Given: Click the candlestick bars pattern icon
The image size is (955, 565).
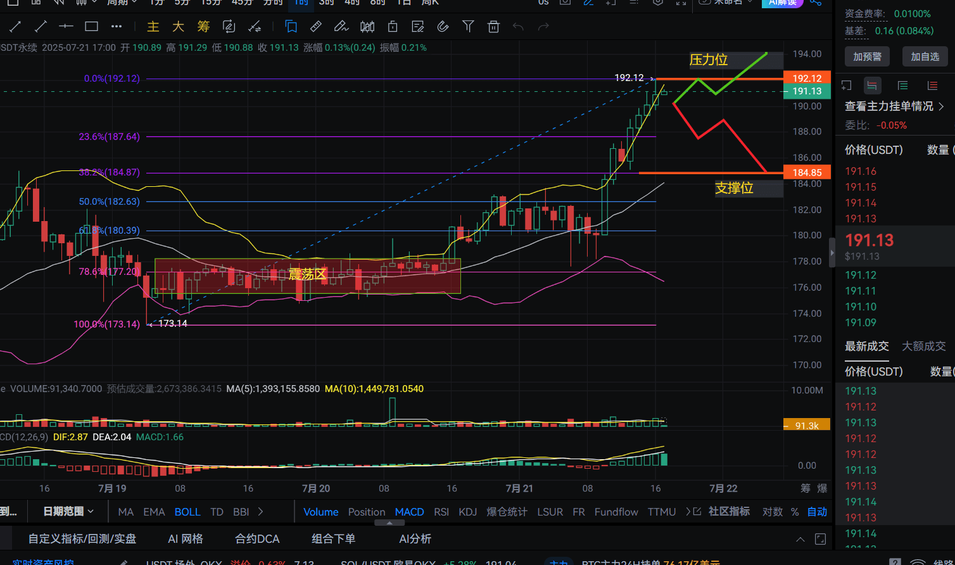Looking at the screenshot, I should [367, 27].
